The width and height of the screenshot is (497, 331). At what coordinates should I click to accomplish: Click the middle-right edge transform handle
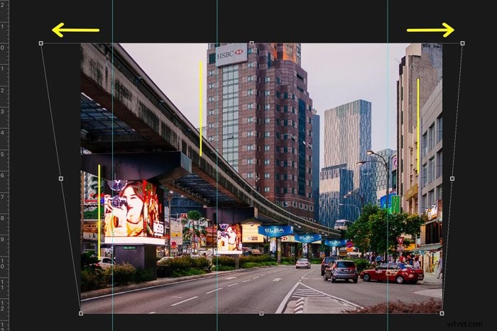(x=452, y=179)
